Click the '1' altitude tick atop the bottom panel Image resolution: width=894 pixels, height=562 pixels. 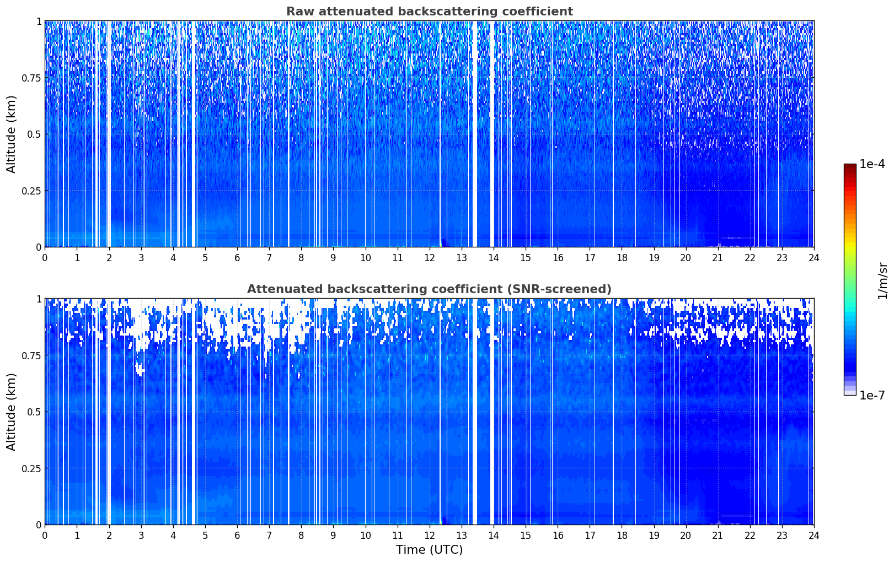[39, 299]
